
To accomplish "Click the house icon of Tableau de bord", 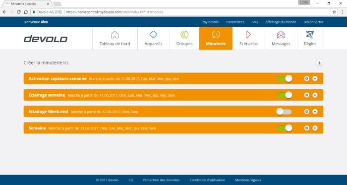I will 115,35.
